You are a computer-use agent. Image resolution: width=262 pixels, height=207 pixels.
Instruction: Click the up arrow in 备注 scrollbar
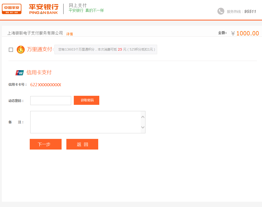tap(143, 117)
